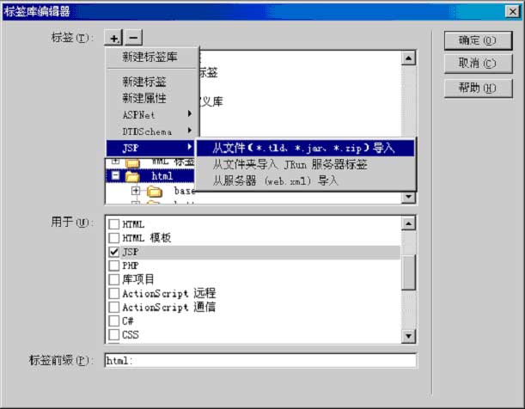Click the 帮助 button
This screenshot has height=409, width=525.
478,88
